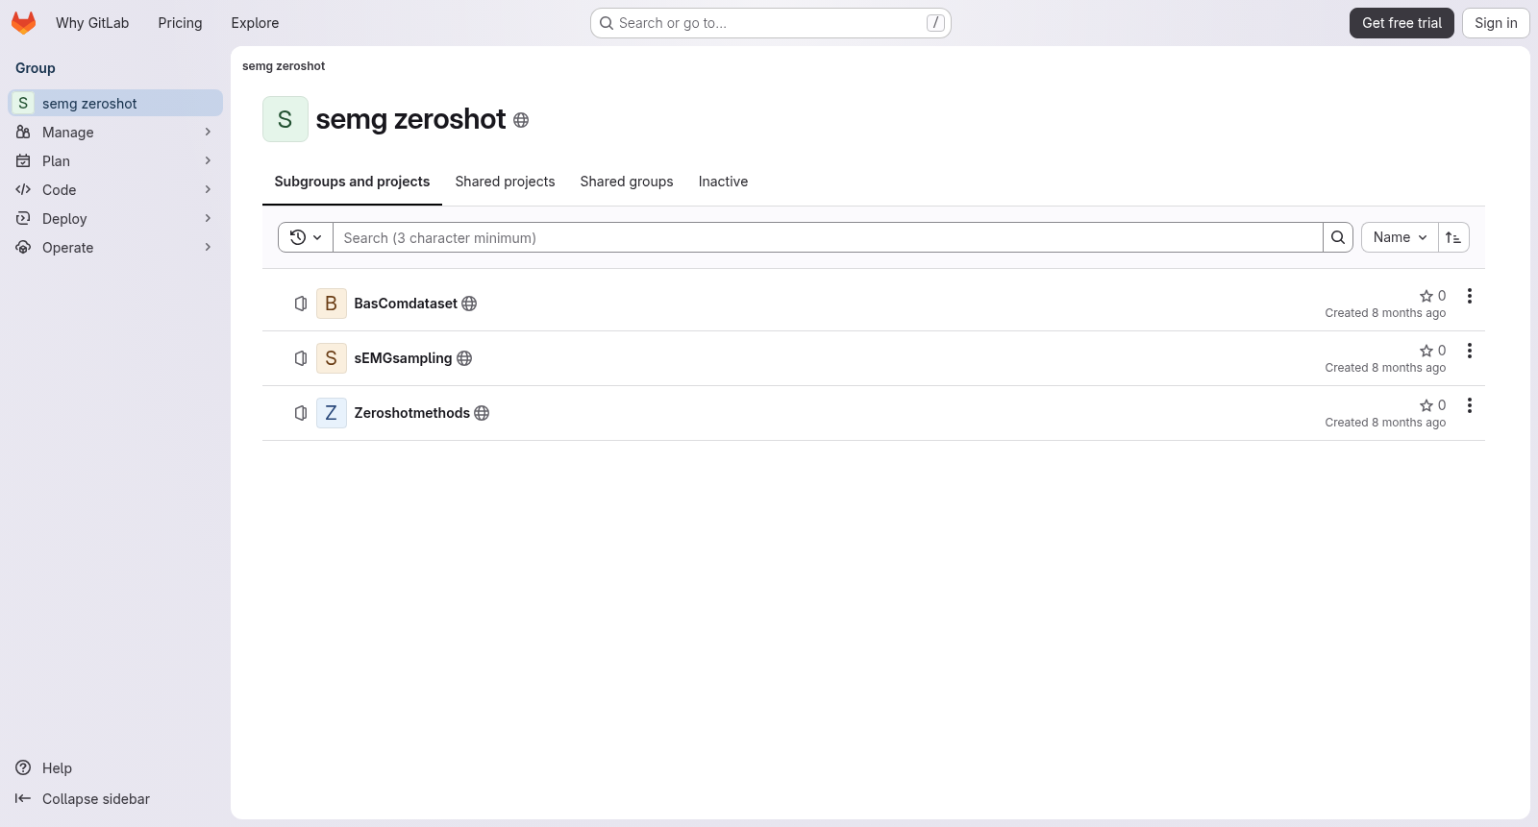Image resolution: width=1538 pixels, height=827 pixels.
Task: Open the actions menu for BasComdataset
Action: coord(1470,296)
